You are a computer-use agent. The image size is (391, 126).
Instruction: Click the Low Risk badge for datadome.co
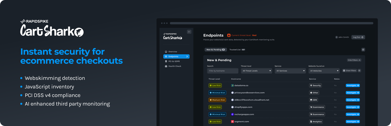pyautogui.click(x=215, y=85)
